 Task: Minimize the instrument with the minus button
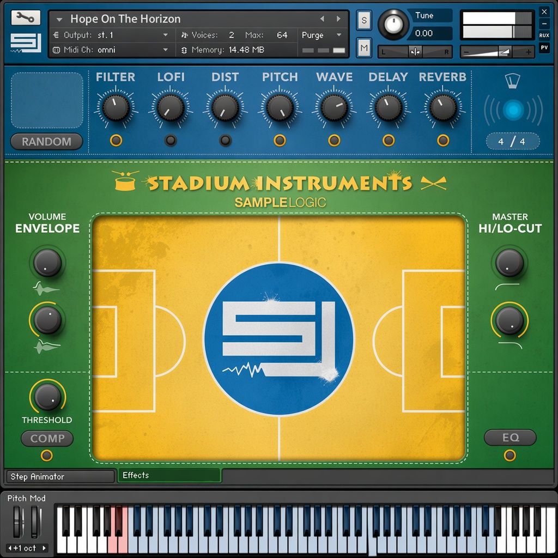coord(544,24)
